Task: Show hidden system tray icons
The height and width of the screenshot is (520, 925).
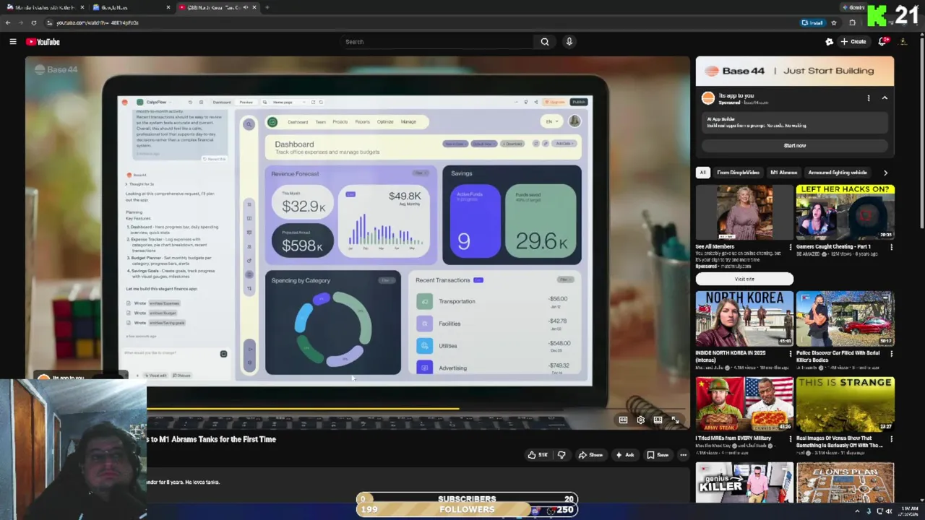Action: point(857,511)
